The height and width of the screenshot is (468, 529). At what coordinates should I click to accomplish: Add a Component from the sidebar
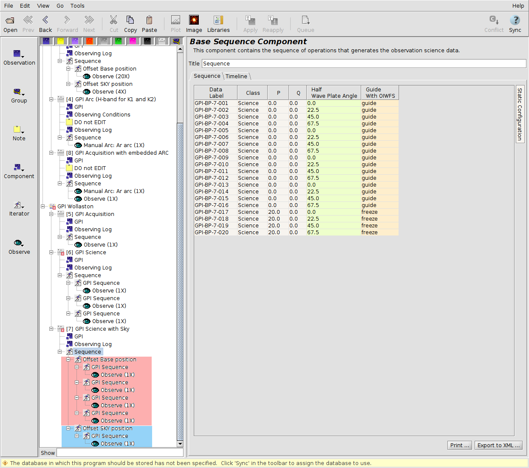[19, 171]
